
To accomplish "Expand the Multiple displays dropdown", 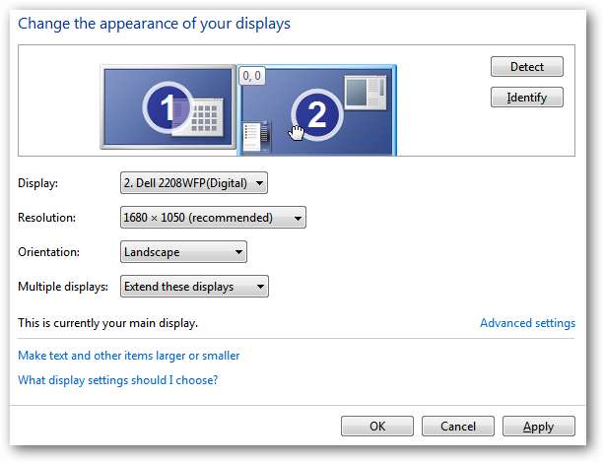I will click(194, 287).
